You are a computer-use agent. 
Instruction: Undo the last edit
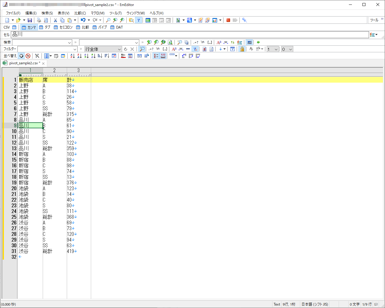(x=83, y=20)
